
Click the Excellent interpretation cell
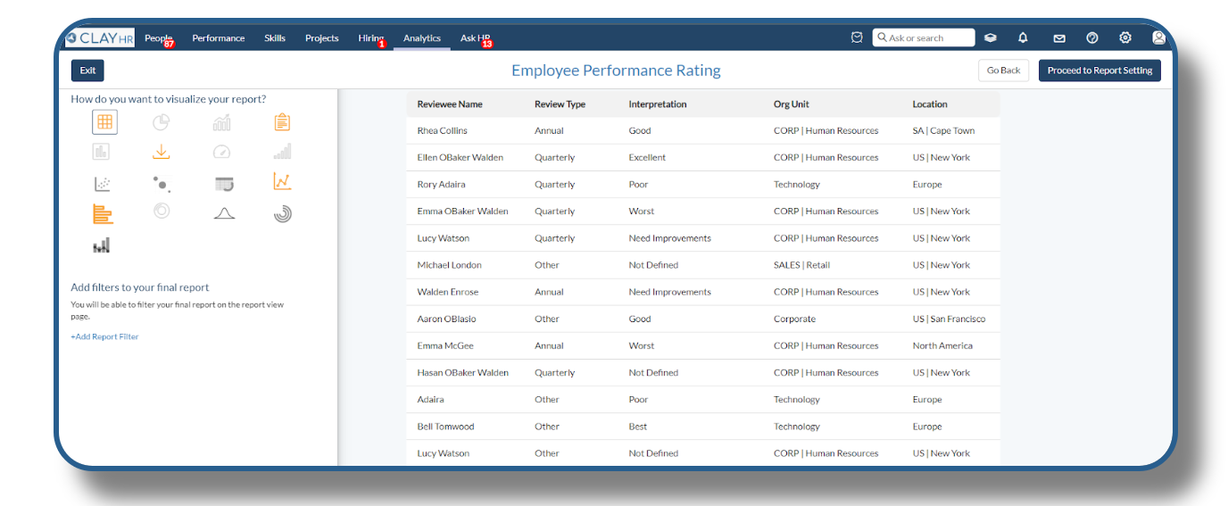(647, 157)
